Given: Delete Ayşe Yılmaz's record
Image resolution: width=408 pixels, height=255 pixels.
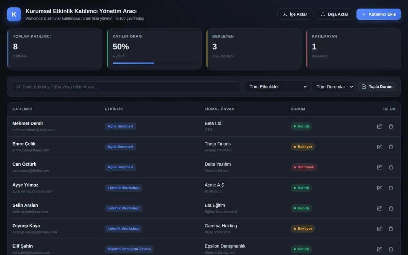Looking at the screenshot, I should [391, 188].
